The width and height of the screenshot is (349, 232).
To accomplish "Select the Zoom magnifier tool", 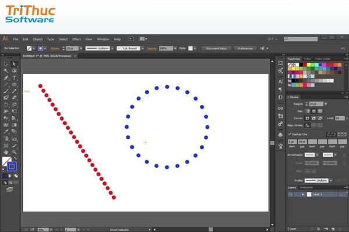I will tap(14, 153).
